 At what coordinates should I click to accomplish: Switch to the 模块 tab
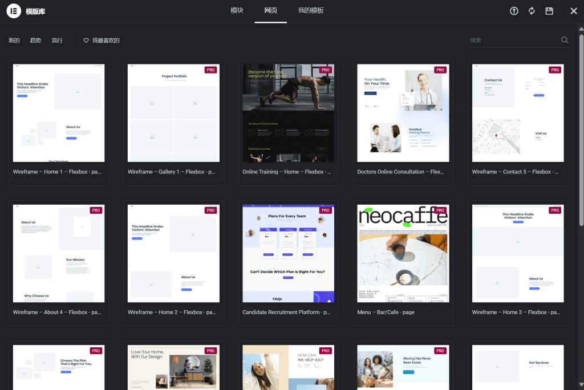(237, 10)
